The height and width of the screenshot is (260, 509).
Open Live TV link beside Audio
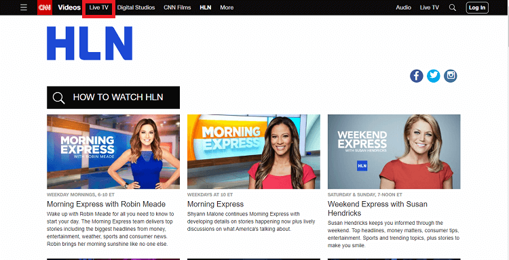tap(429, 7)
